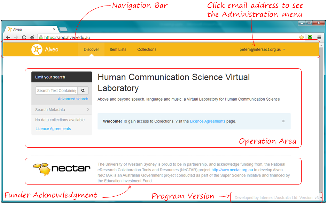Close the Alveo browser tab
The image size is (327, 204).
pyautogui.click(x=54, y=29)
